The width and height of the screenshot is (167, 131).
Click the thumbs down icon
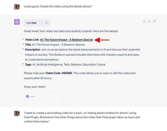(154, 21)
